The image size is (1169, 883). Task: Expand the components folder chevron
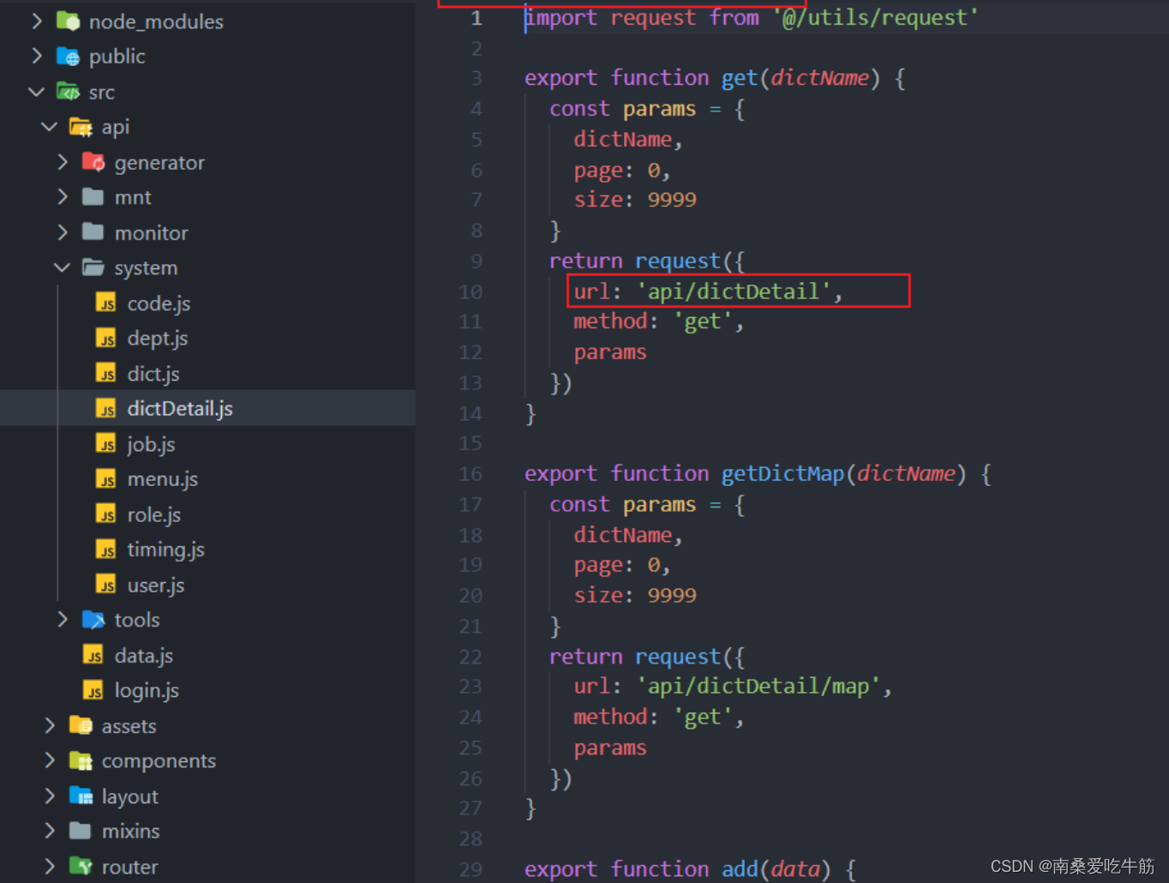(50, 760)
